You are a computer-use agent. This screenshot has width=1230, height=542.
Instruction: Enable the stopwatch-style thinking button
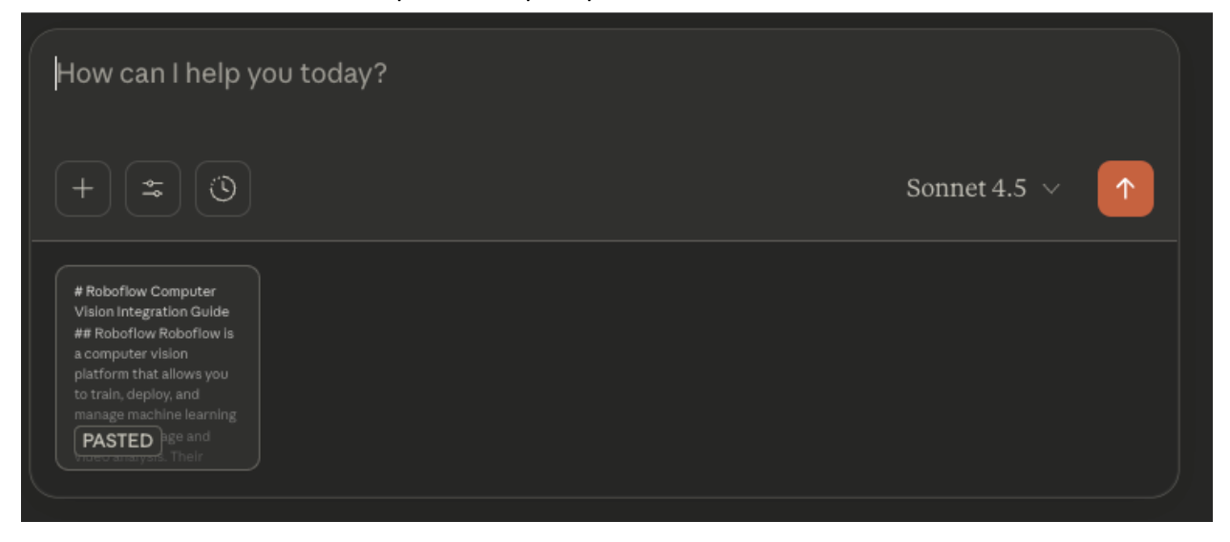point(223,189)
